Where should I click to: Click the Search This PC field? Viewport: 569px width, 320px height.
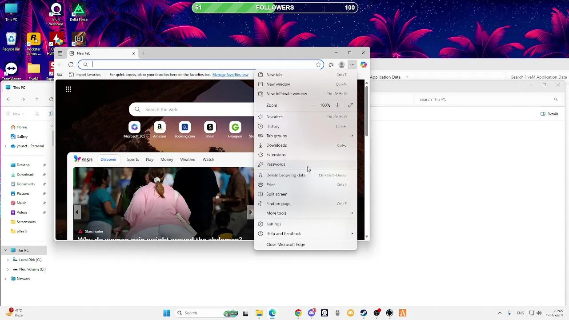(x=489, y=100)
